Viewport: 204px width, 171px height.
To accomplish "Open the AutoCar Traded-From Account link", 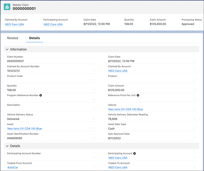I will [x=13, y=168].
